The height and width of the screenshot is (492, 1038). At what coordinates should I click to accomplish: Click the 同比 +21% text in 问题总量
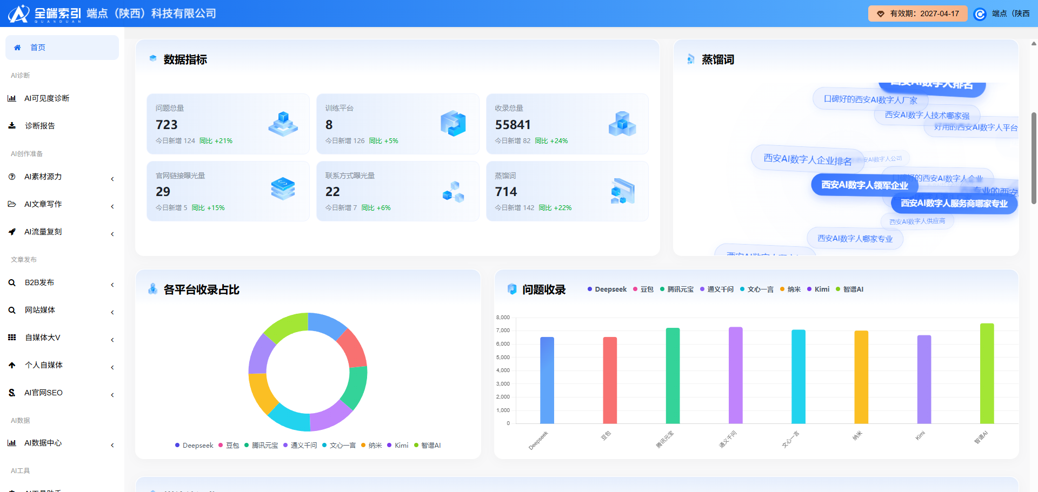click(216, 141)
